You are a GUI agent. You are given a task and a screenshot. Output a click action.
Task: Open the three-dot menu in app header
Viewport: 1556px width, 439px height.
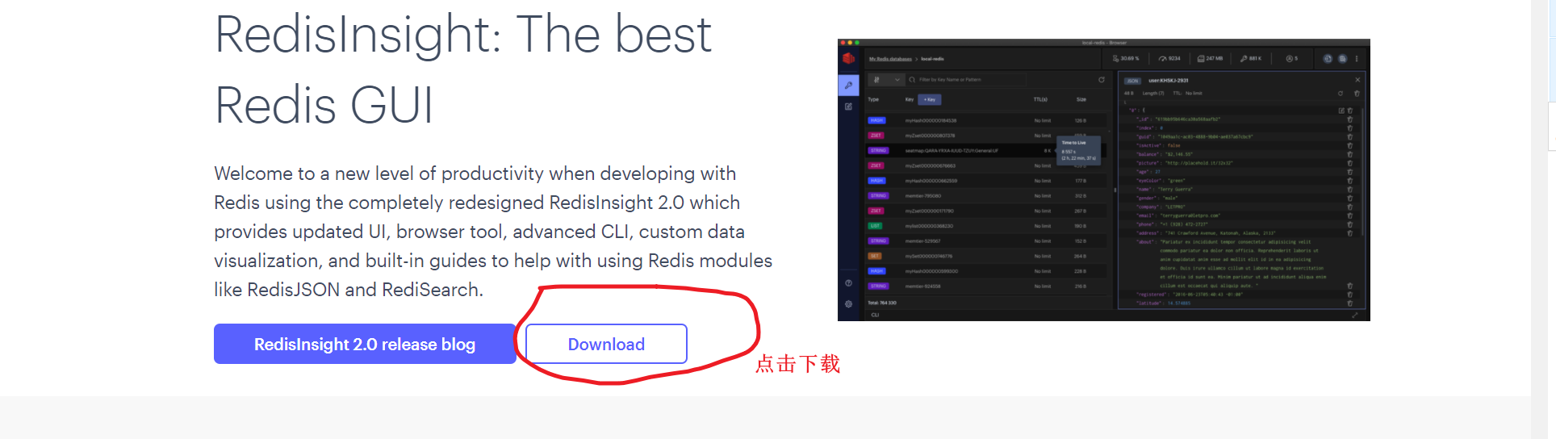(1357, 59)
